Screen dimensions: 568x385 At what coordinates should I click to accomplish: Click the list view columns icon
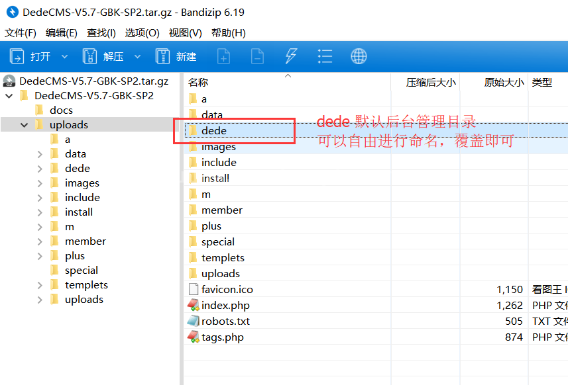[325, 56]
